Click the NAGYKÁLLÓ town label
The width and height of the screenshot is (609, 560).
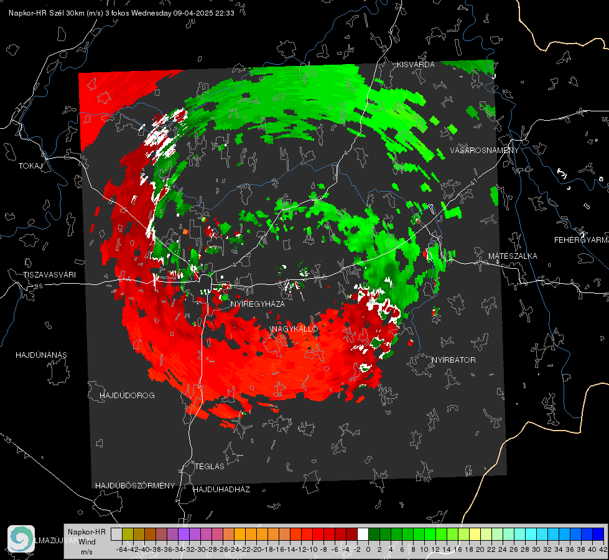click(x=295, y=329)
